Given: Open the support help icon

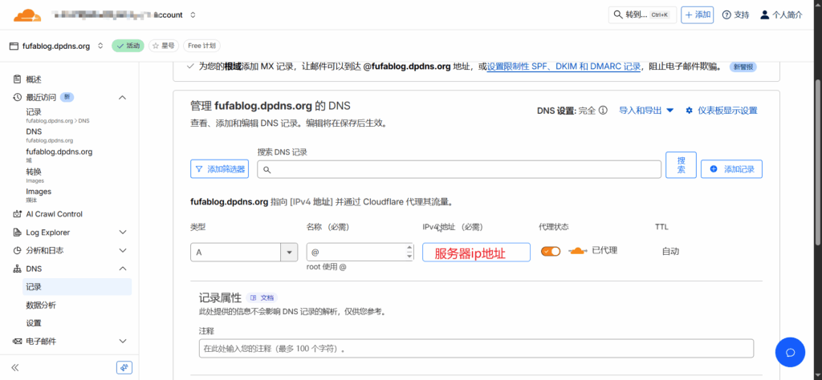Looking at the screenshot, I should pyautogui.click(x=726, y=14).
